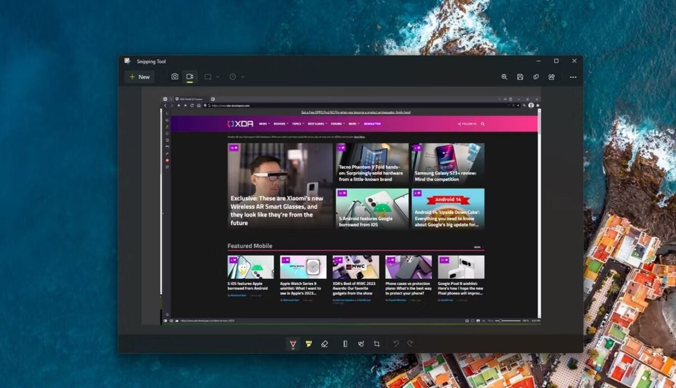The height and width of the screenshot is (388, 676).
Task: Open the snipping shape mode dropdown
Action: (212, 77)
